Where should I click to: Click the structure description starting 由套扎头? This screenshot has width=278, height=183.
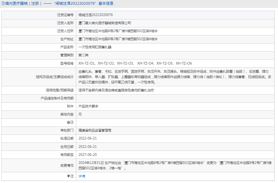pyautogui.click(x=175, y=77)
